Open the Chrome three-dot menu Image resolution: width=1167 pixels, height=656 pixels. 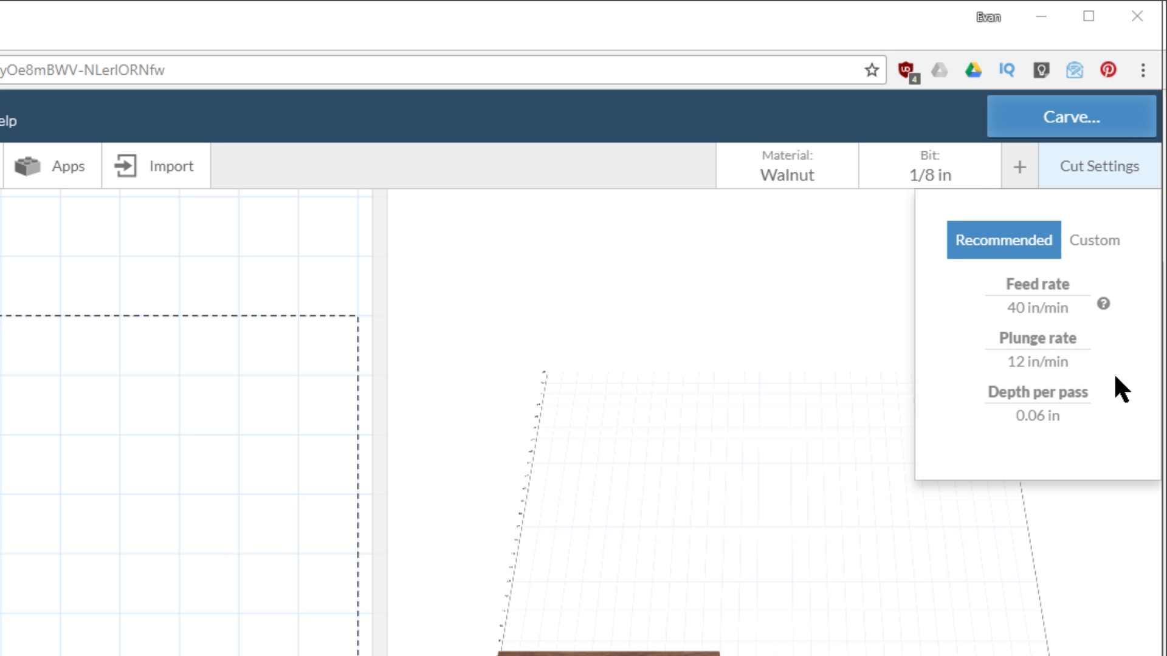(x=1143, y=70)
